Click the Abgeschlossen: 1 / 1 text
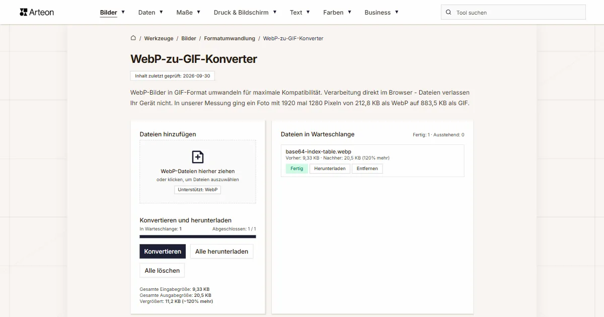The image size is (604, 317). 234,229
